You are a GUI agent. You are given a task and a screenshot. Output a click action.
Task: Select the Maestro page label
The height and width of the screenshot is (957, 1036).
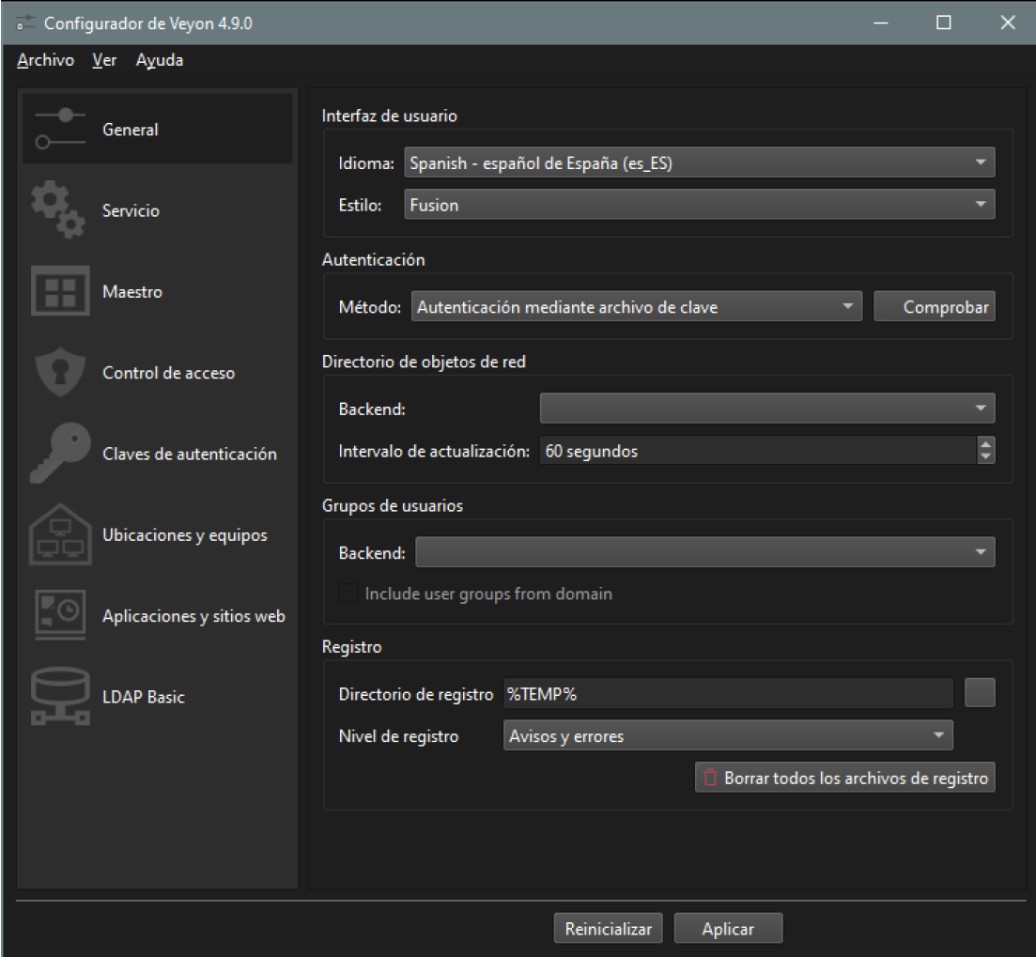pyautogui.click(x=132, y=292)
